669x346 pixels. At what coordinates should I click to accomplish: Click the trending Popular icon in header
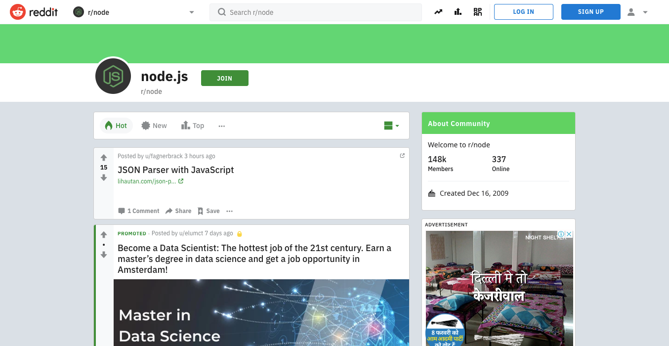pyautogui.click(x=438, y=11)
